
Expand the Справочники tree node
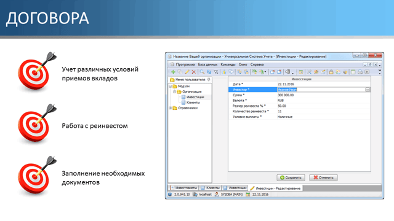(171, 108)
